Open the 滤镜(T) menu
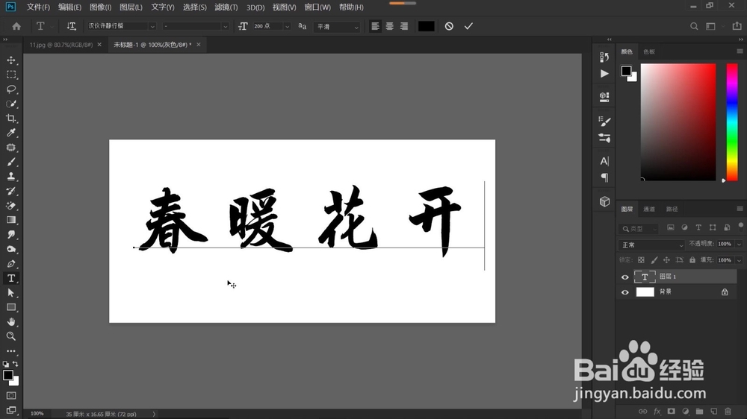Image resolution: width=747 pixels, height=419 pixels. pos(226,7)
